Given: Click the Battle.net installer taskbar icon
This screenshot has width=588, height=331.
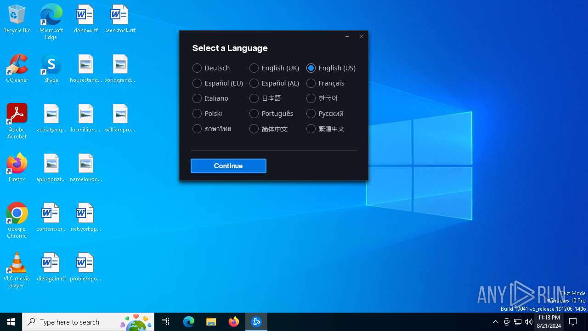Looking at the screenshot, I should coord(256,322).
